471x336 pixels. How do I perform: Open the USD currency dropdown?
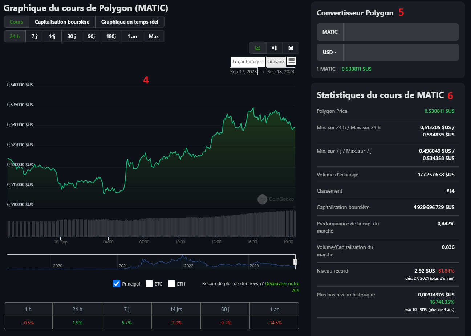pyautogui.click(x=330, y=52)
